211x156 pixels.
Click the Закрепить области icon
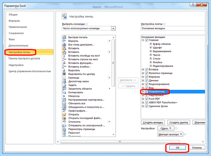tap(64, 89)
